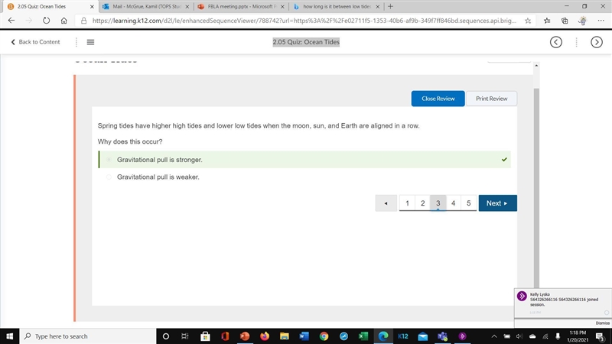Reload the quiz page
The image size is (612, 344).
pos(46,21)
